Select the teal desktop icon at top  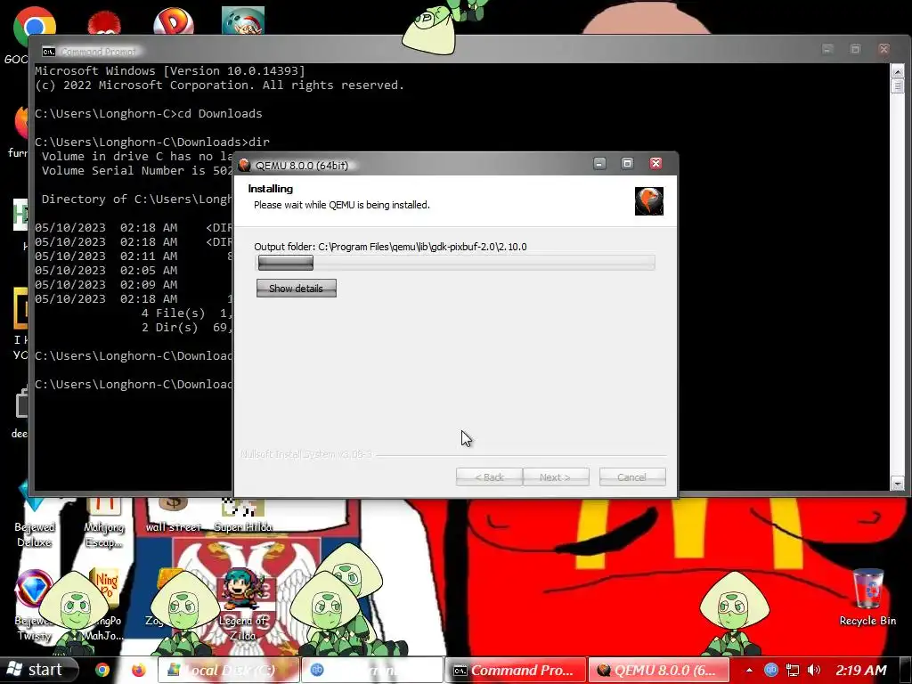(x=243, y=21)
